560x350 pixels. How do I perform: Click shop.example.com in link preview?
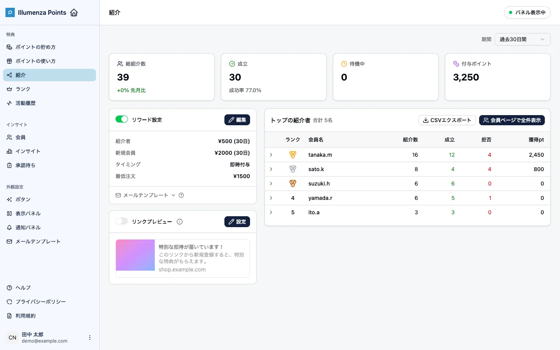[x=182, y=269]
